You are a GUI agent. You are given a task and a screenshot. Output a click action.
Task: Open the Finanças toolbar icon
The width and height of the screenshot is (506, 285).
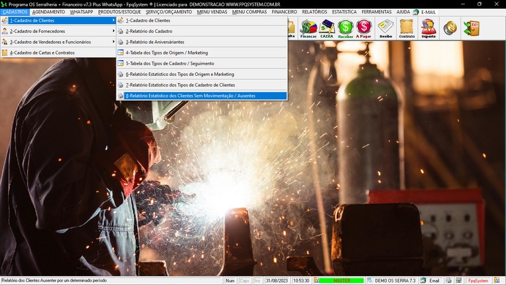click(308, 28)
